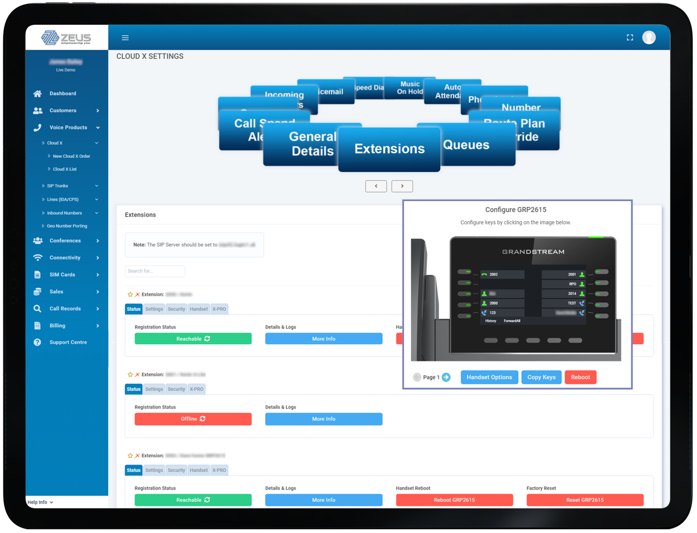Expand the SIP Trunks submenu
697x533 pixels.
tap(97, 186)
